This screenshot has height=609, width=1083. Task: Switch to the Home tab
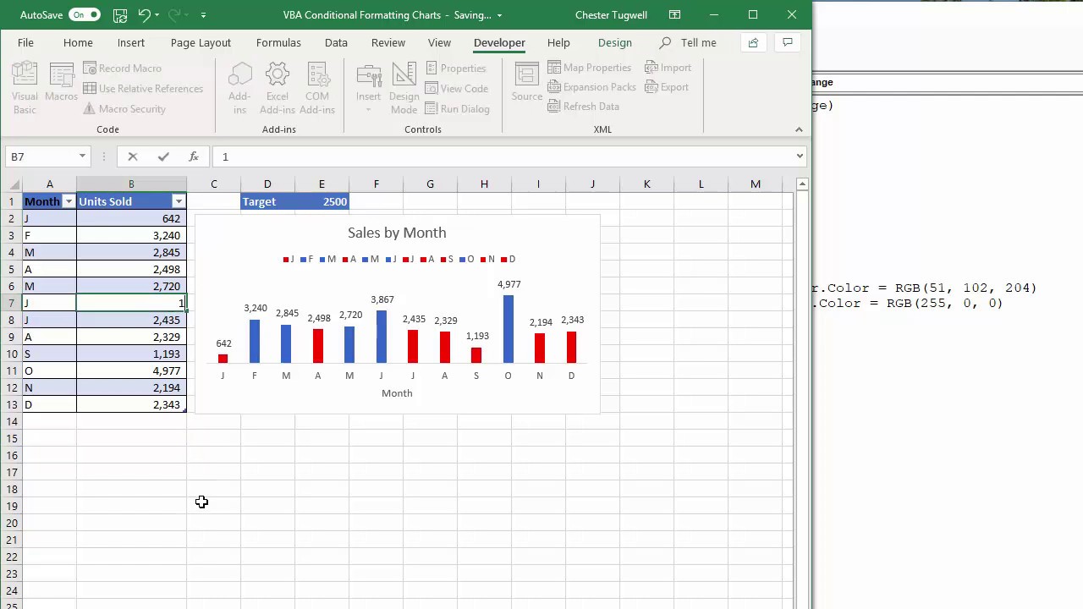coord(78,42)
